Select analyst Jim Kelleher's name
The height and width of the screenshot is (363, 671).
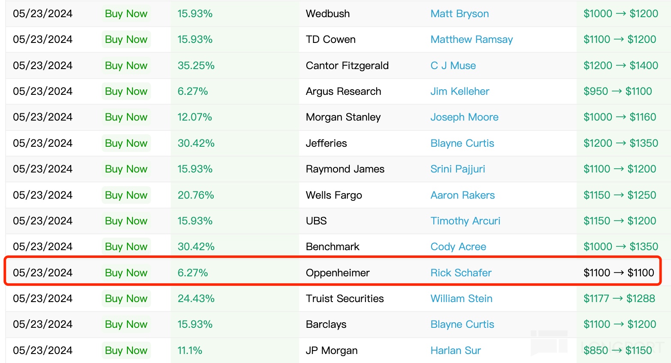click(x=459, y=91)
